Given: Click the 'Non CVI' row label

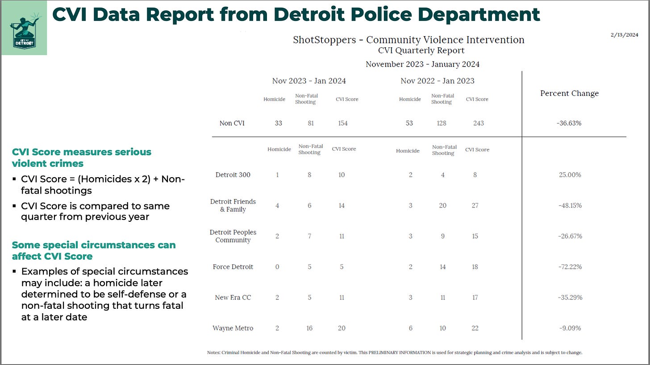Looking at the screenshot, I should [x=232, y=123].
